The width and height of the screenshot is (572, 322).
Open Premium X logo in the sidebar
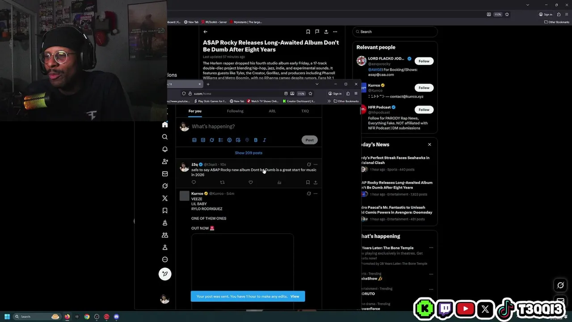[165, 198]
